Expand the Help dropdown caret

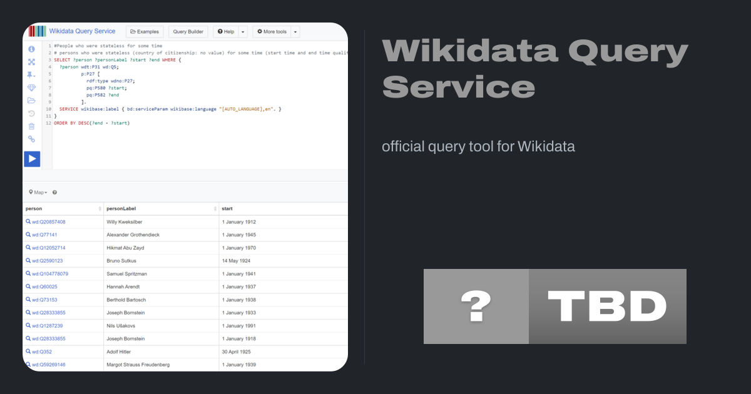tap(243, 32)
